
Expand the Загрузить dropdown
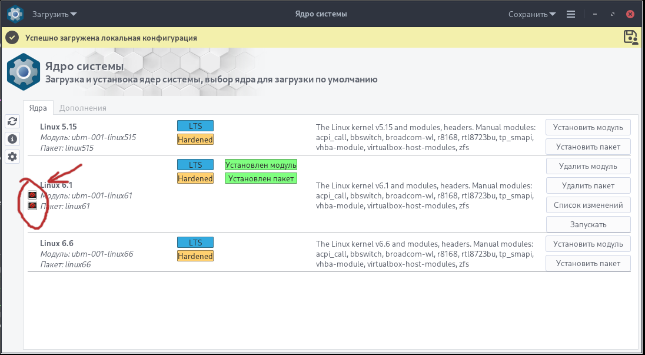tap(54, 14)
